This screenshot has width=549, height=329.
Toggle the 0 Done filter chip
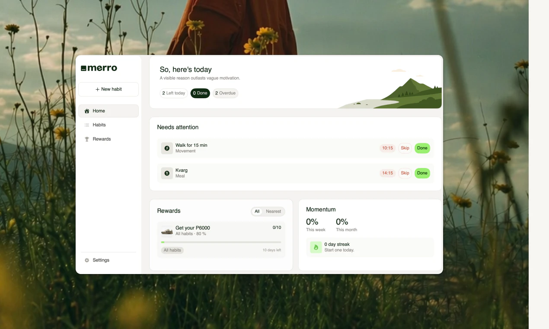(x=200, y=93)
